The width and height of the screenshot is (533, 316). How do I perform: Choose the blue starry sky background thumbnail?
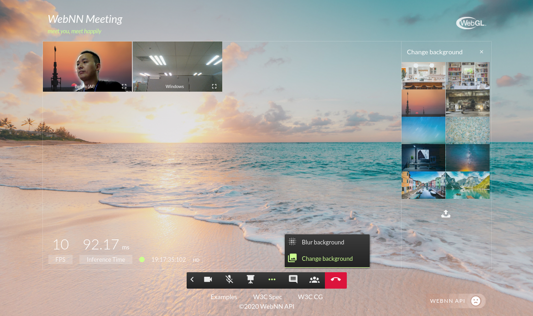click(423, 130)
